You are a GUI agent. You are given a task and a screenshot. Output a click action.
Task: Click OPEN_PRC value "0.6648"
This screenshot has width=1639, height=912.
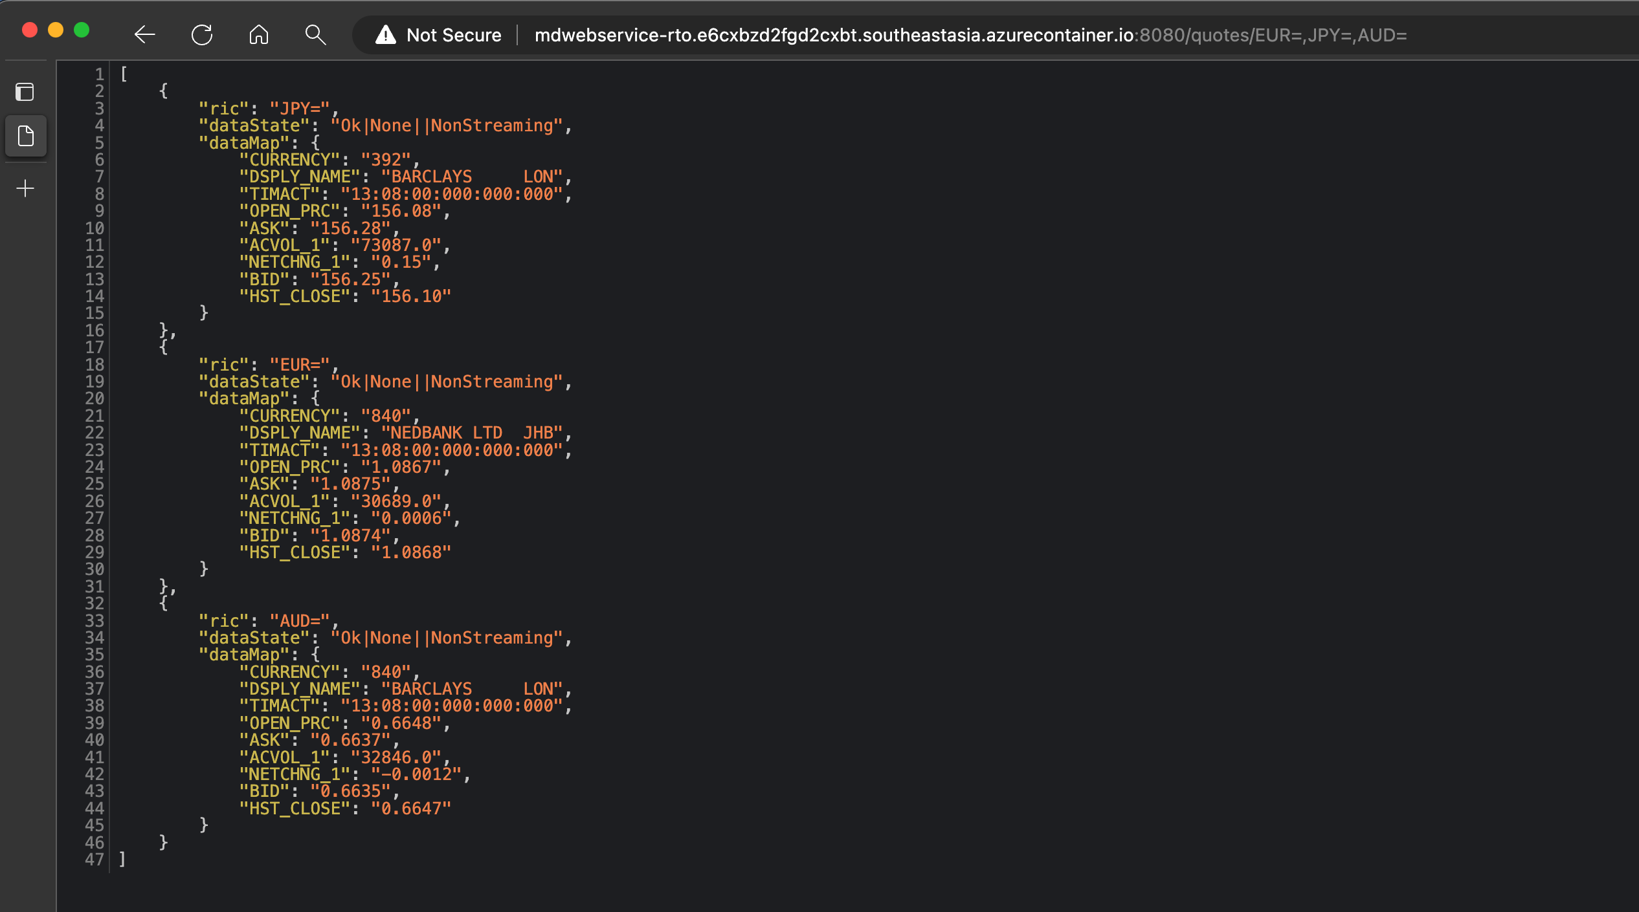click(x=401, y=723)
